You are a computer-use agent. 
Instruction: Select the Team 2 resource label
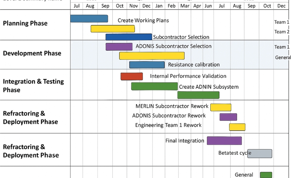(x=282, y=32)
